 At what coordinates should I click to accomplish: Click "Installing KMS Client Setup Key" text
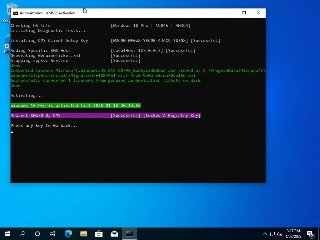click(x=49, y=40)
